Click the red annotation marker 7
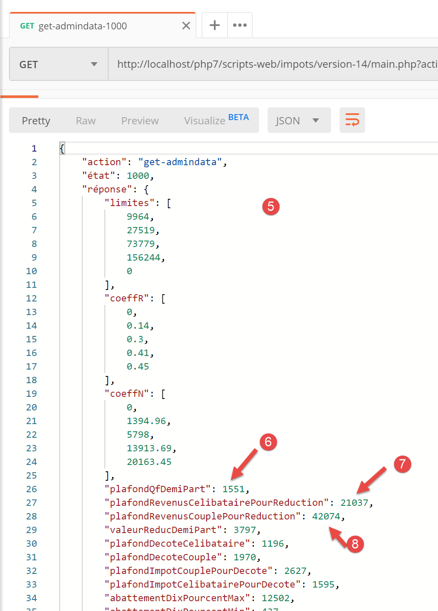 402,464
